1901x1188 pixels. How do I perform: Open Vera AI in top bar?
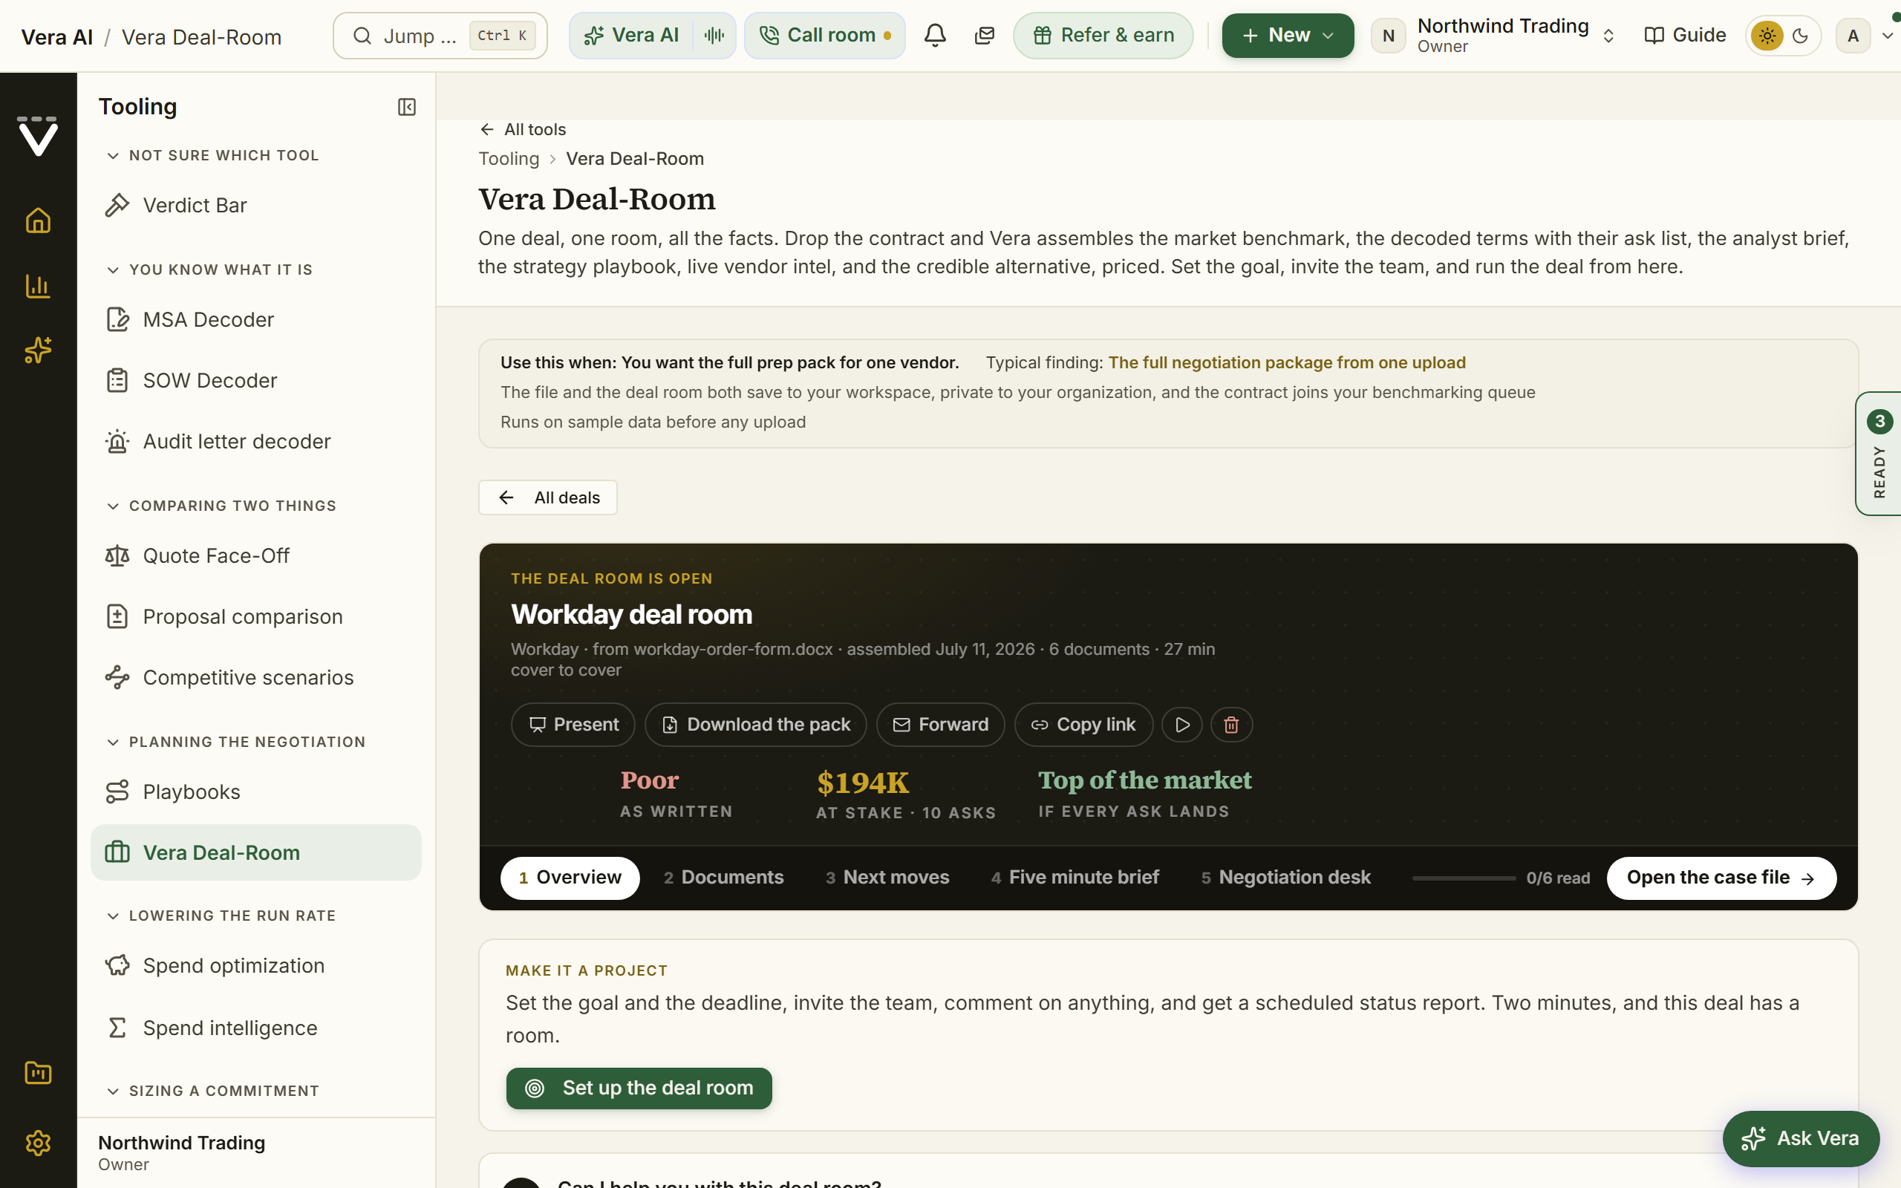tap(633, 36)
